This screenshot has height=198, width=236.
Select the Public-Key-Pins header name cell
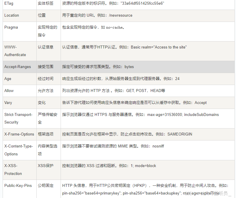pos(20,189)
